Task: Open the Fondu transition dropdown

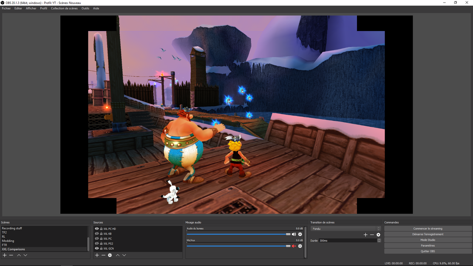Action: [346, 229]
